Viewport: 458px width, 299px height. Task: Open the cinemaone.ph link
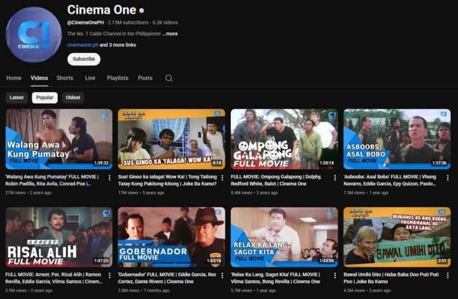coord(83,45)
